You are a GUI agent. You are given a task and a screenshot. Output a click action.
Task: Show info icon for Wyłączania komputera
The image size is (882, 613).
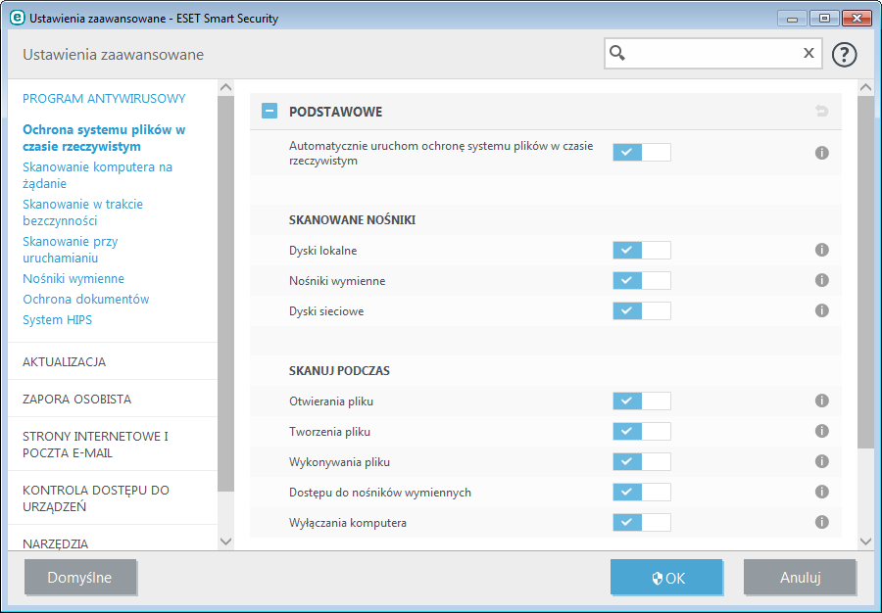pyautogui.click(x=822, y=522)
